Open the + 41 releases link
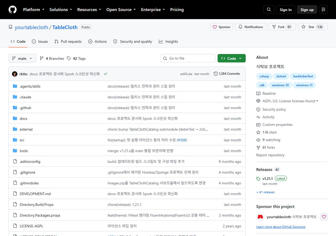The height and width of the screenshot is (236, 336). (x=265, y=192)
